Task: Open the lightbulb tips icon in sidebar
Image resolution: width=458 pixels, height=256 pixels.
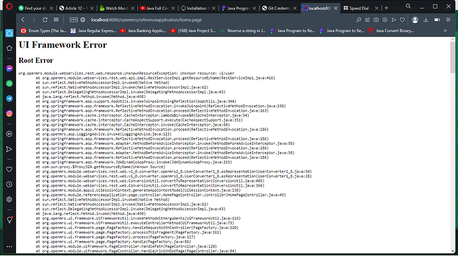Action: click(x=10, y=220)
